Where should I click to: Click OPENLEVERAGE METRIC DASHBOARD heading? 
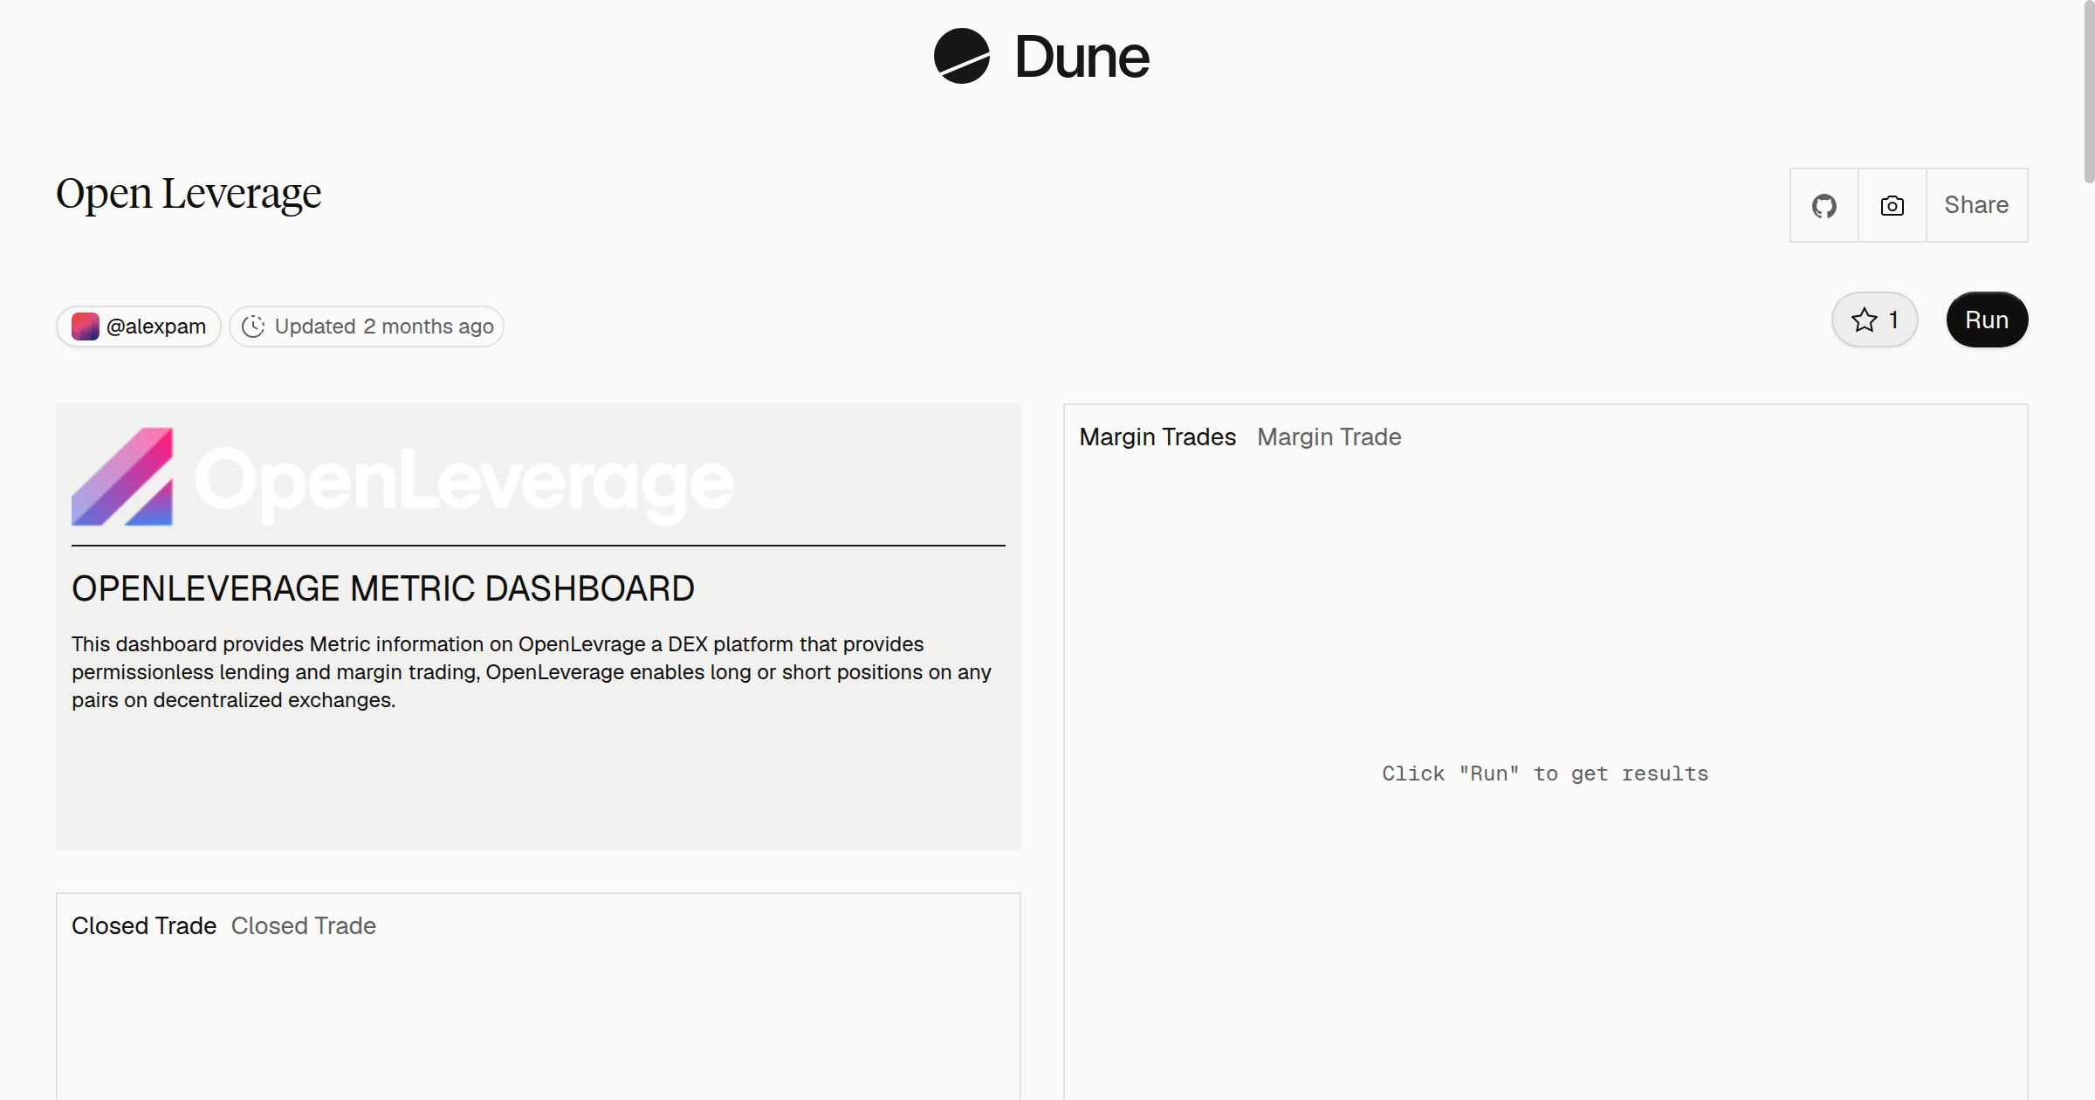coord(383,588)
